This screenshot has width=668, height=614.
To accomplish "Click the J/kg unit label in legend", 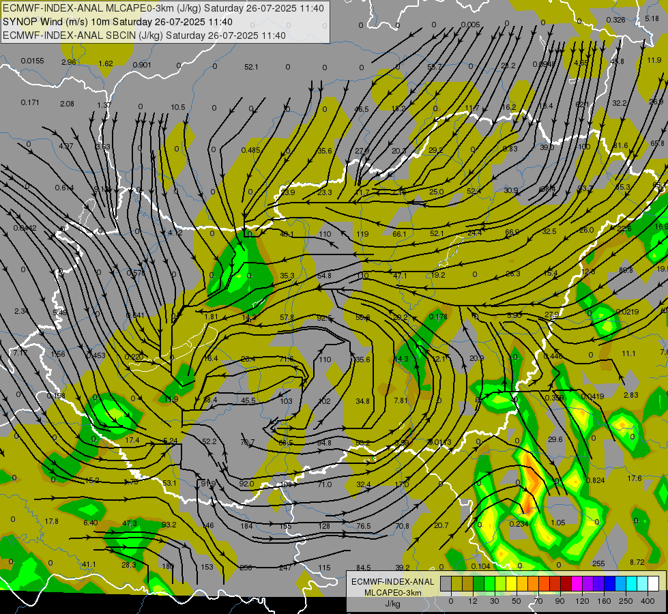I will click(392, 604).
